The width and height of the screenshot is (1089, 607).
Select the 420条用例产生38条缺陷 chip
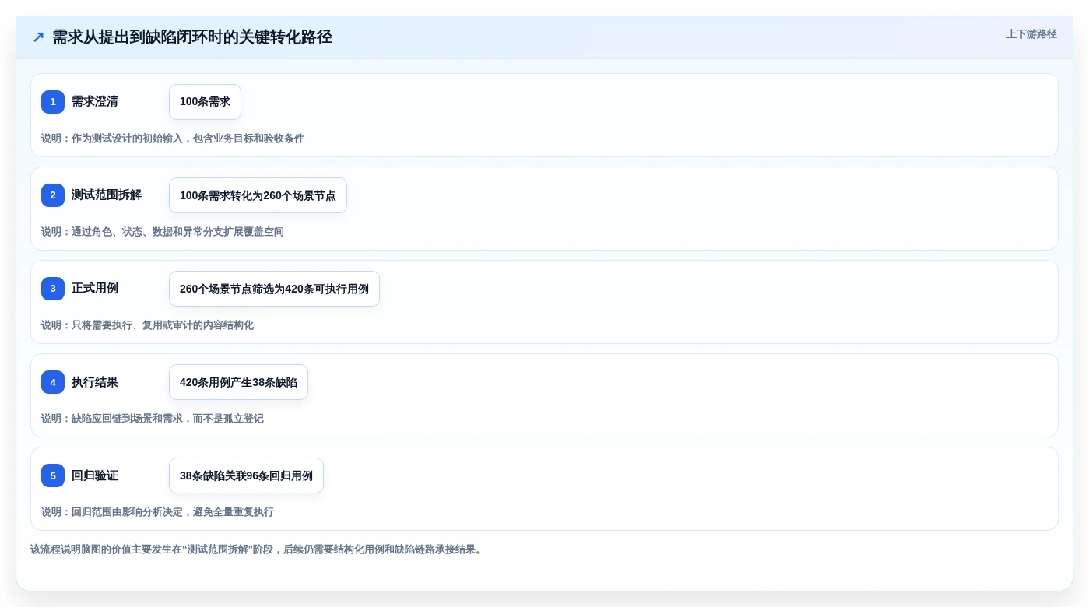(238, 382)
